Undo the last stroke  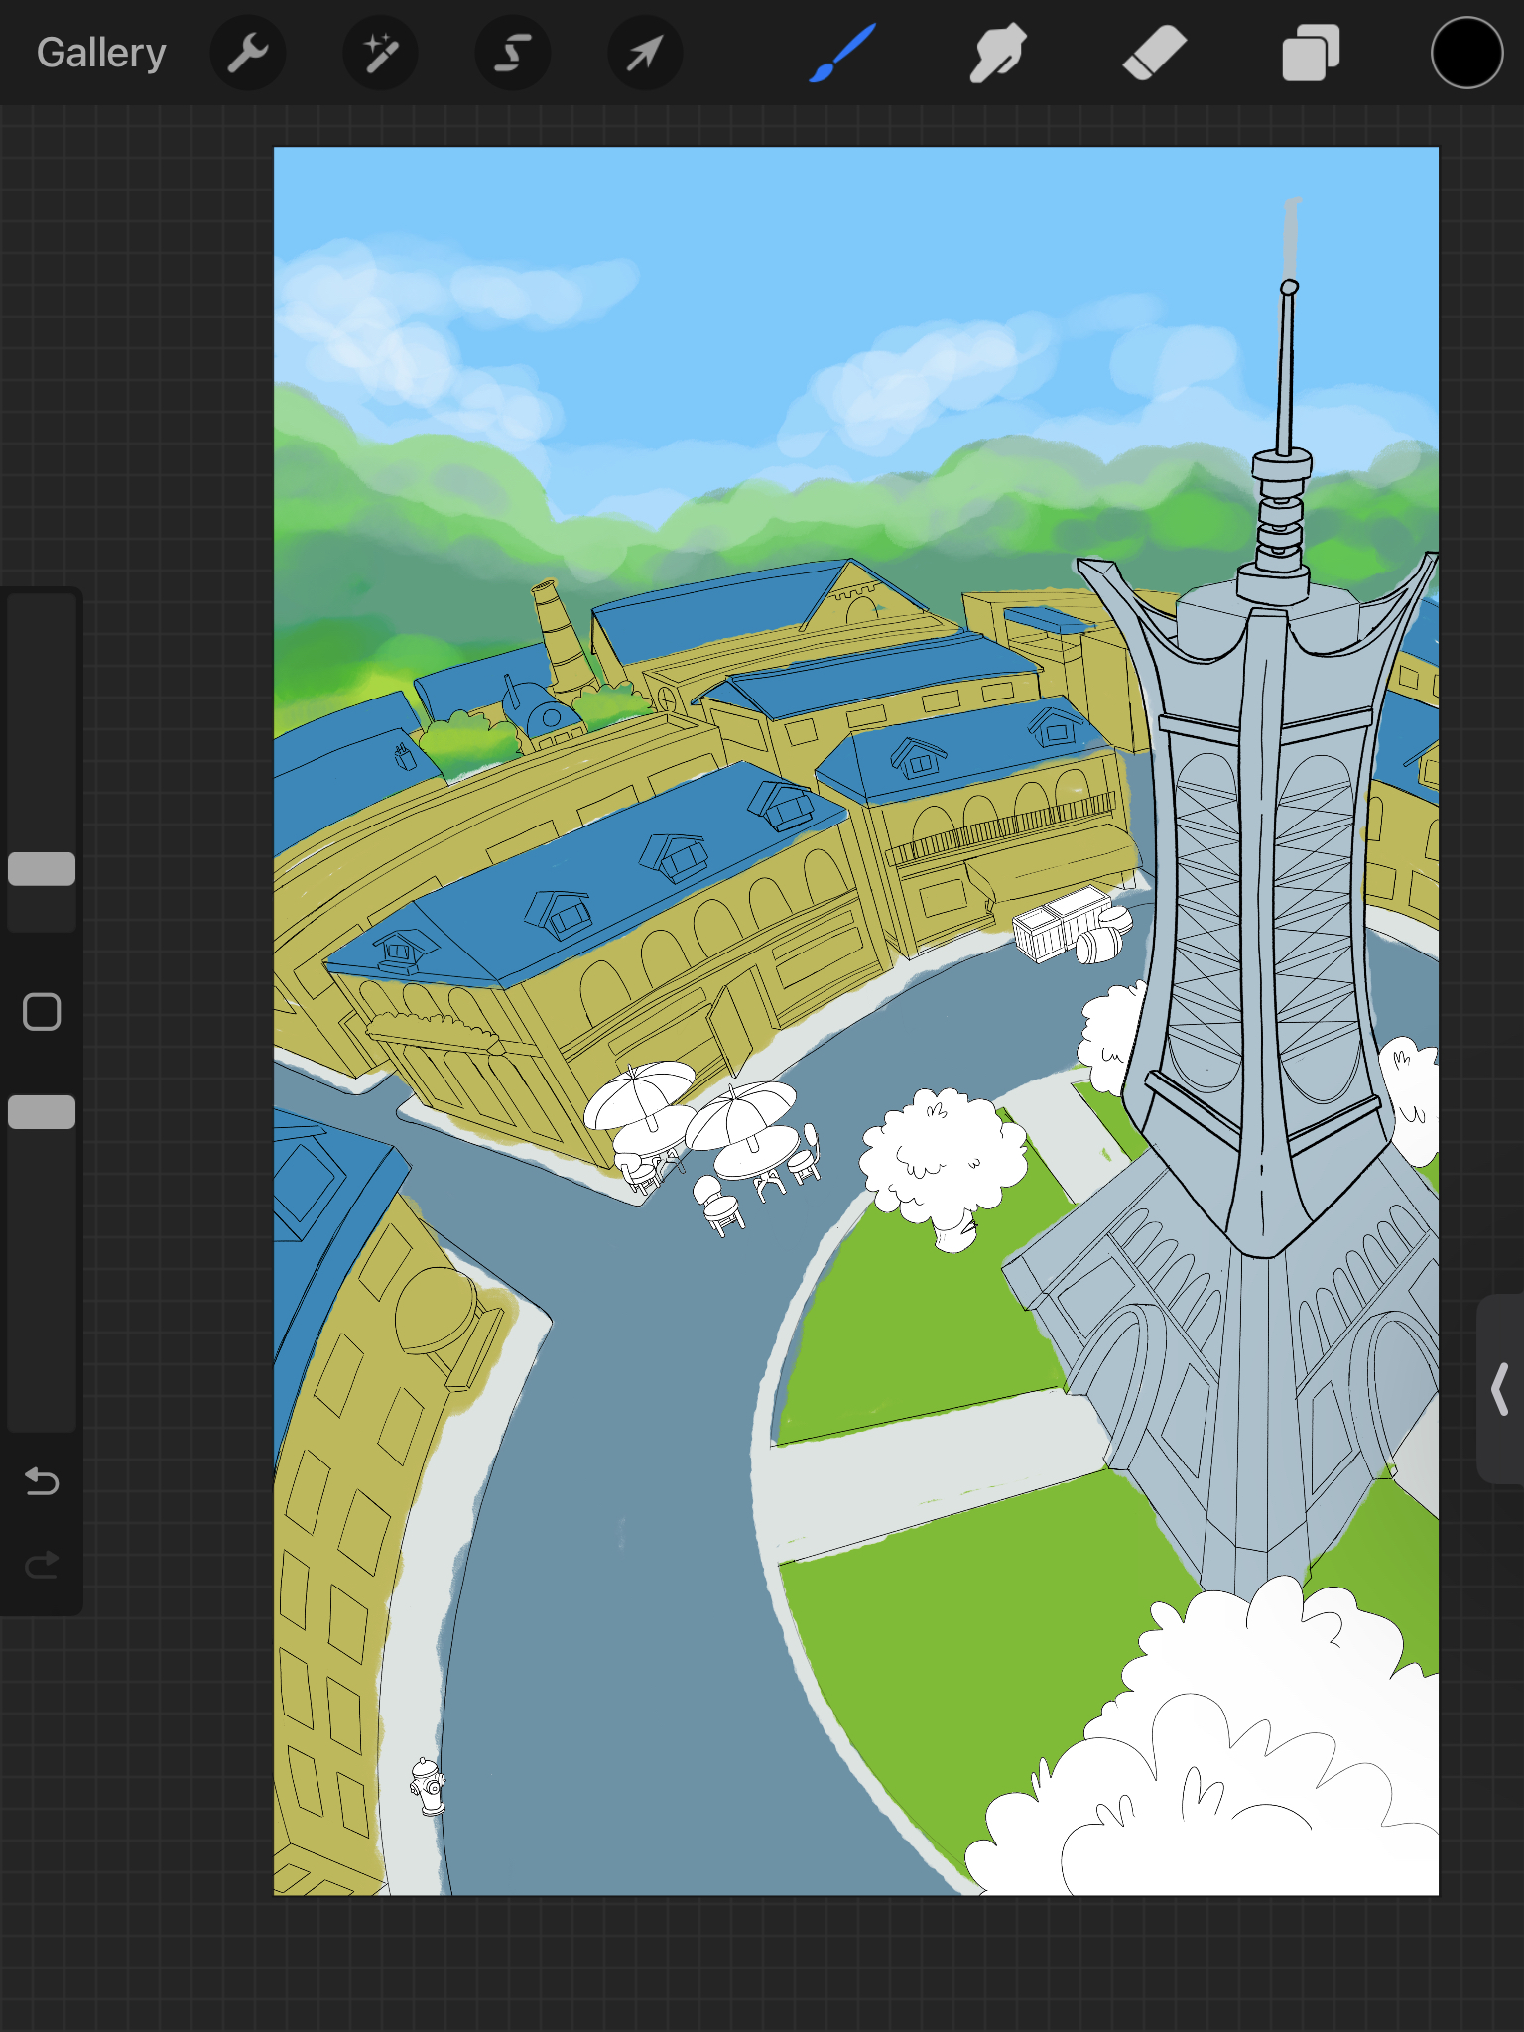pyautogui.click(x=42, y=1481)
